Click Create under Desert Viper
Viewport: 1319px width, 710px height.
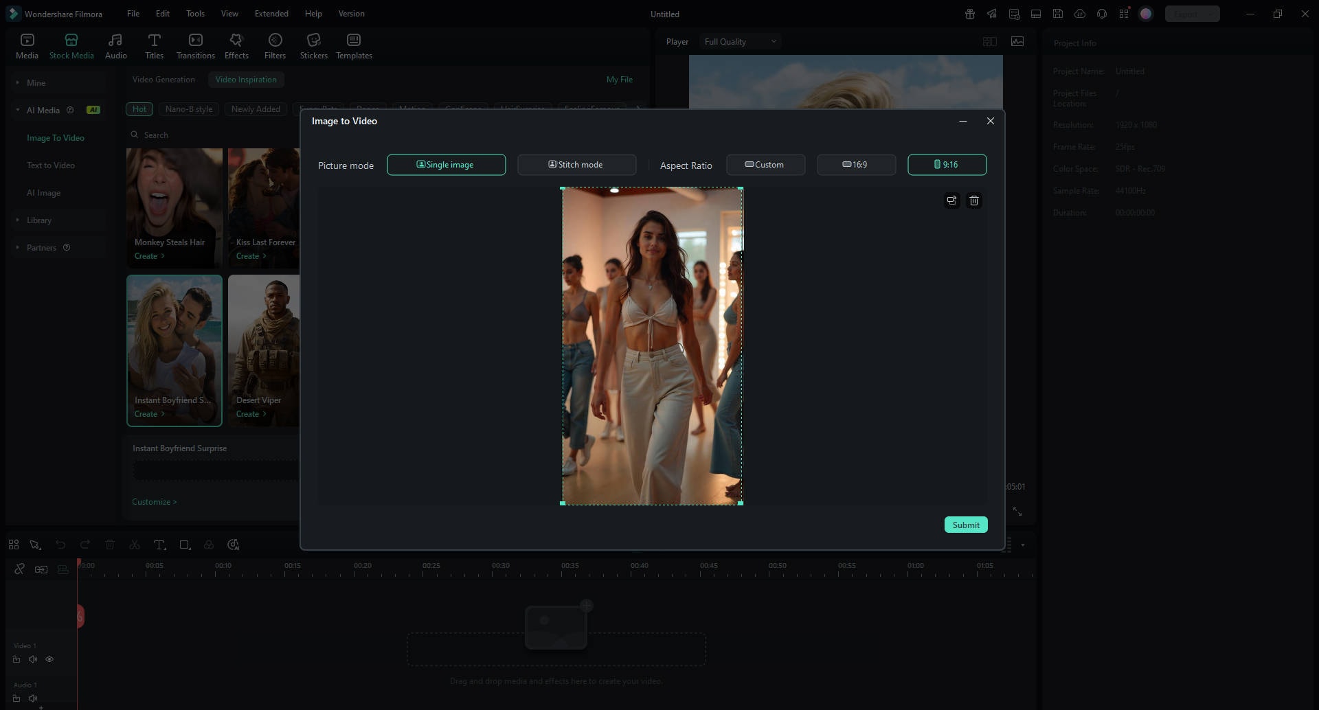click(x=251, y=414)
